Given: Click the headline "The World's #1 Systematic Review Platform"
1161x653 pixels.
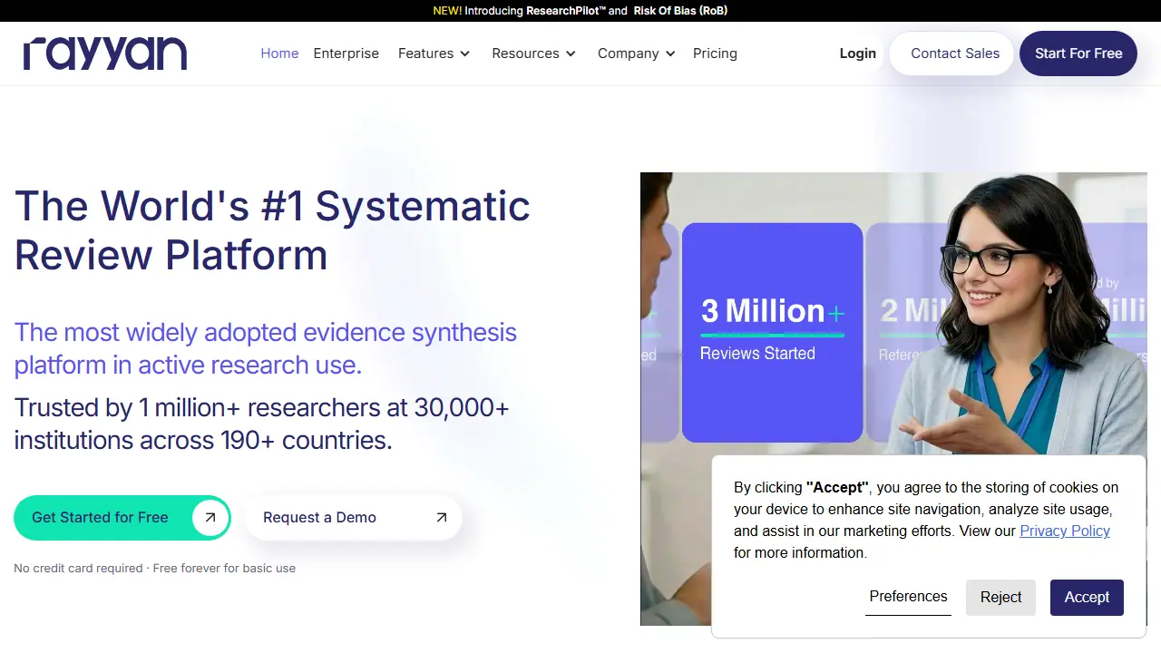Looking at the screenshot, I should (x=272, y=230).
